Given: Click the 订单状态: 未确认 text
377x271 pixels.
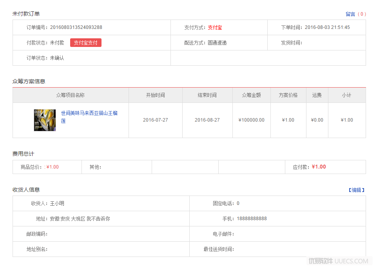Looking at the screenshot, I should [x=45, y=58].
